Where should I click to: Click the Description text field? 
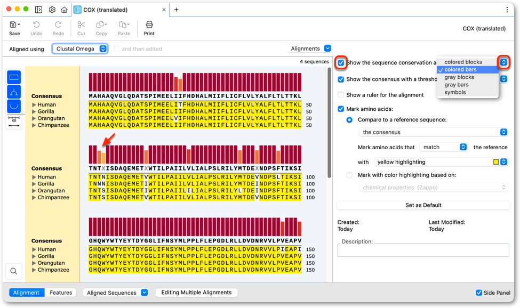(x=423, y=250)
